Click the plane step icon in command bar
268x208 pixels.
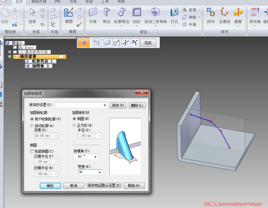108,42
